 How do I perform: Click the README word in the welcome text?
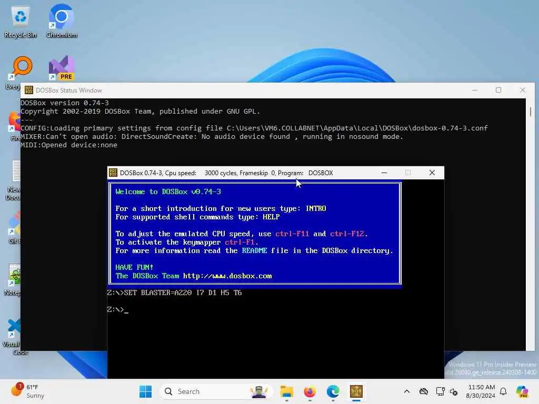click(x=254, y=251)
